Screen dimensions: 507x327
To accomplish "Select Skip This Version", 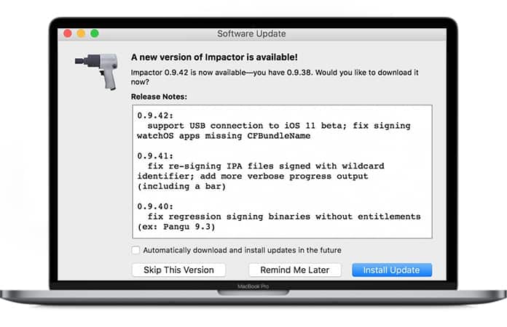I will [x=178, y=270].
